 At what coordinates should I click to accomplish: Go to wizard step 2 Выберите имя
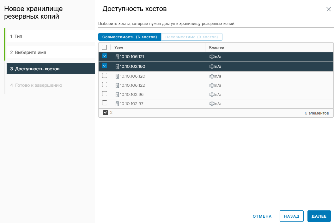[x=51, y=52]
